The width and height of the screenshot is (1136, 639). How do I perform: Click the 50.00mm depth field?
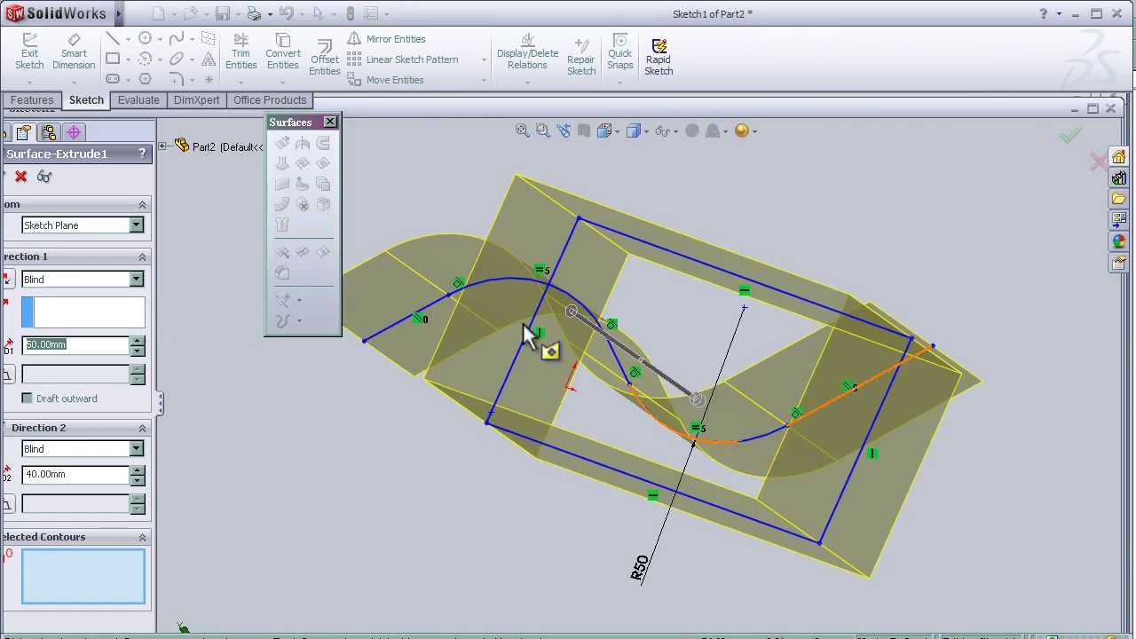point(75,344)
